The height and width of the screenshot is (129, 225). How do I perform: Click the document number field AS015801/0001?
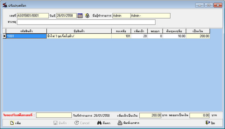point(33,16)
